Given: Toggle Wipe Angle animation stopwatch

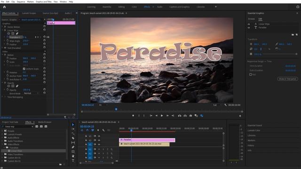Looking at the screenshot, I should coord(8,41).
